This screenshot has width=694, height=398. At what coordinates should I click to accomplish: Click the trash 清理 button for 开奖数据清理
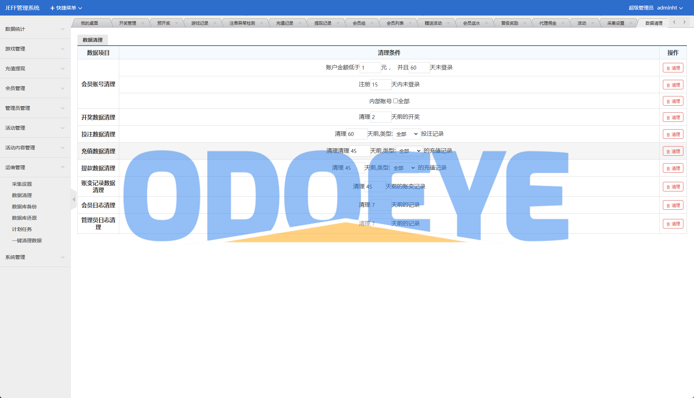[x=673, y=118]
